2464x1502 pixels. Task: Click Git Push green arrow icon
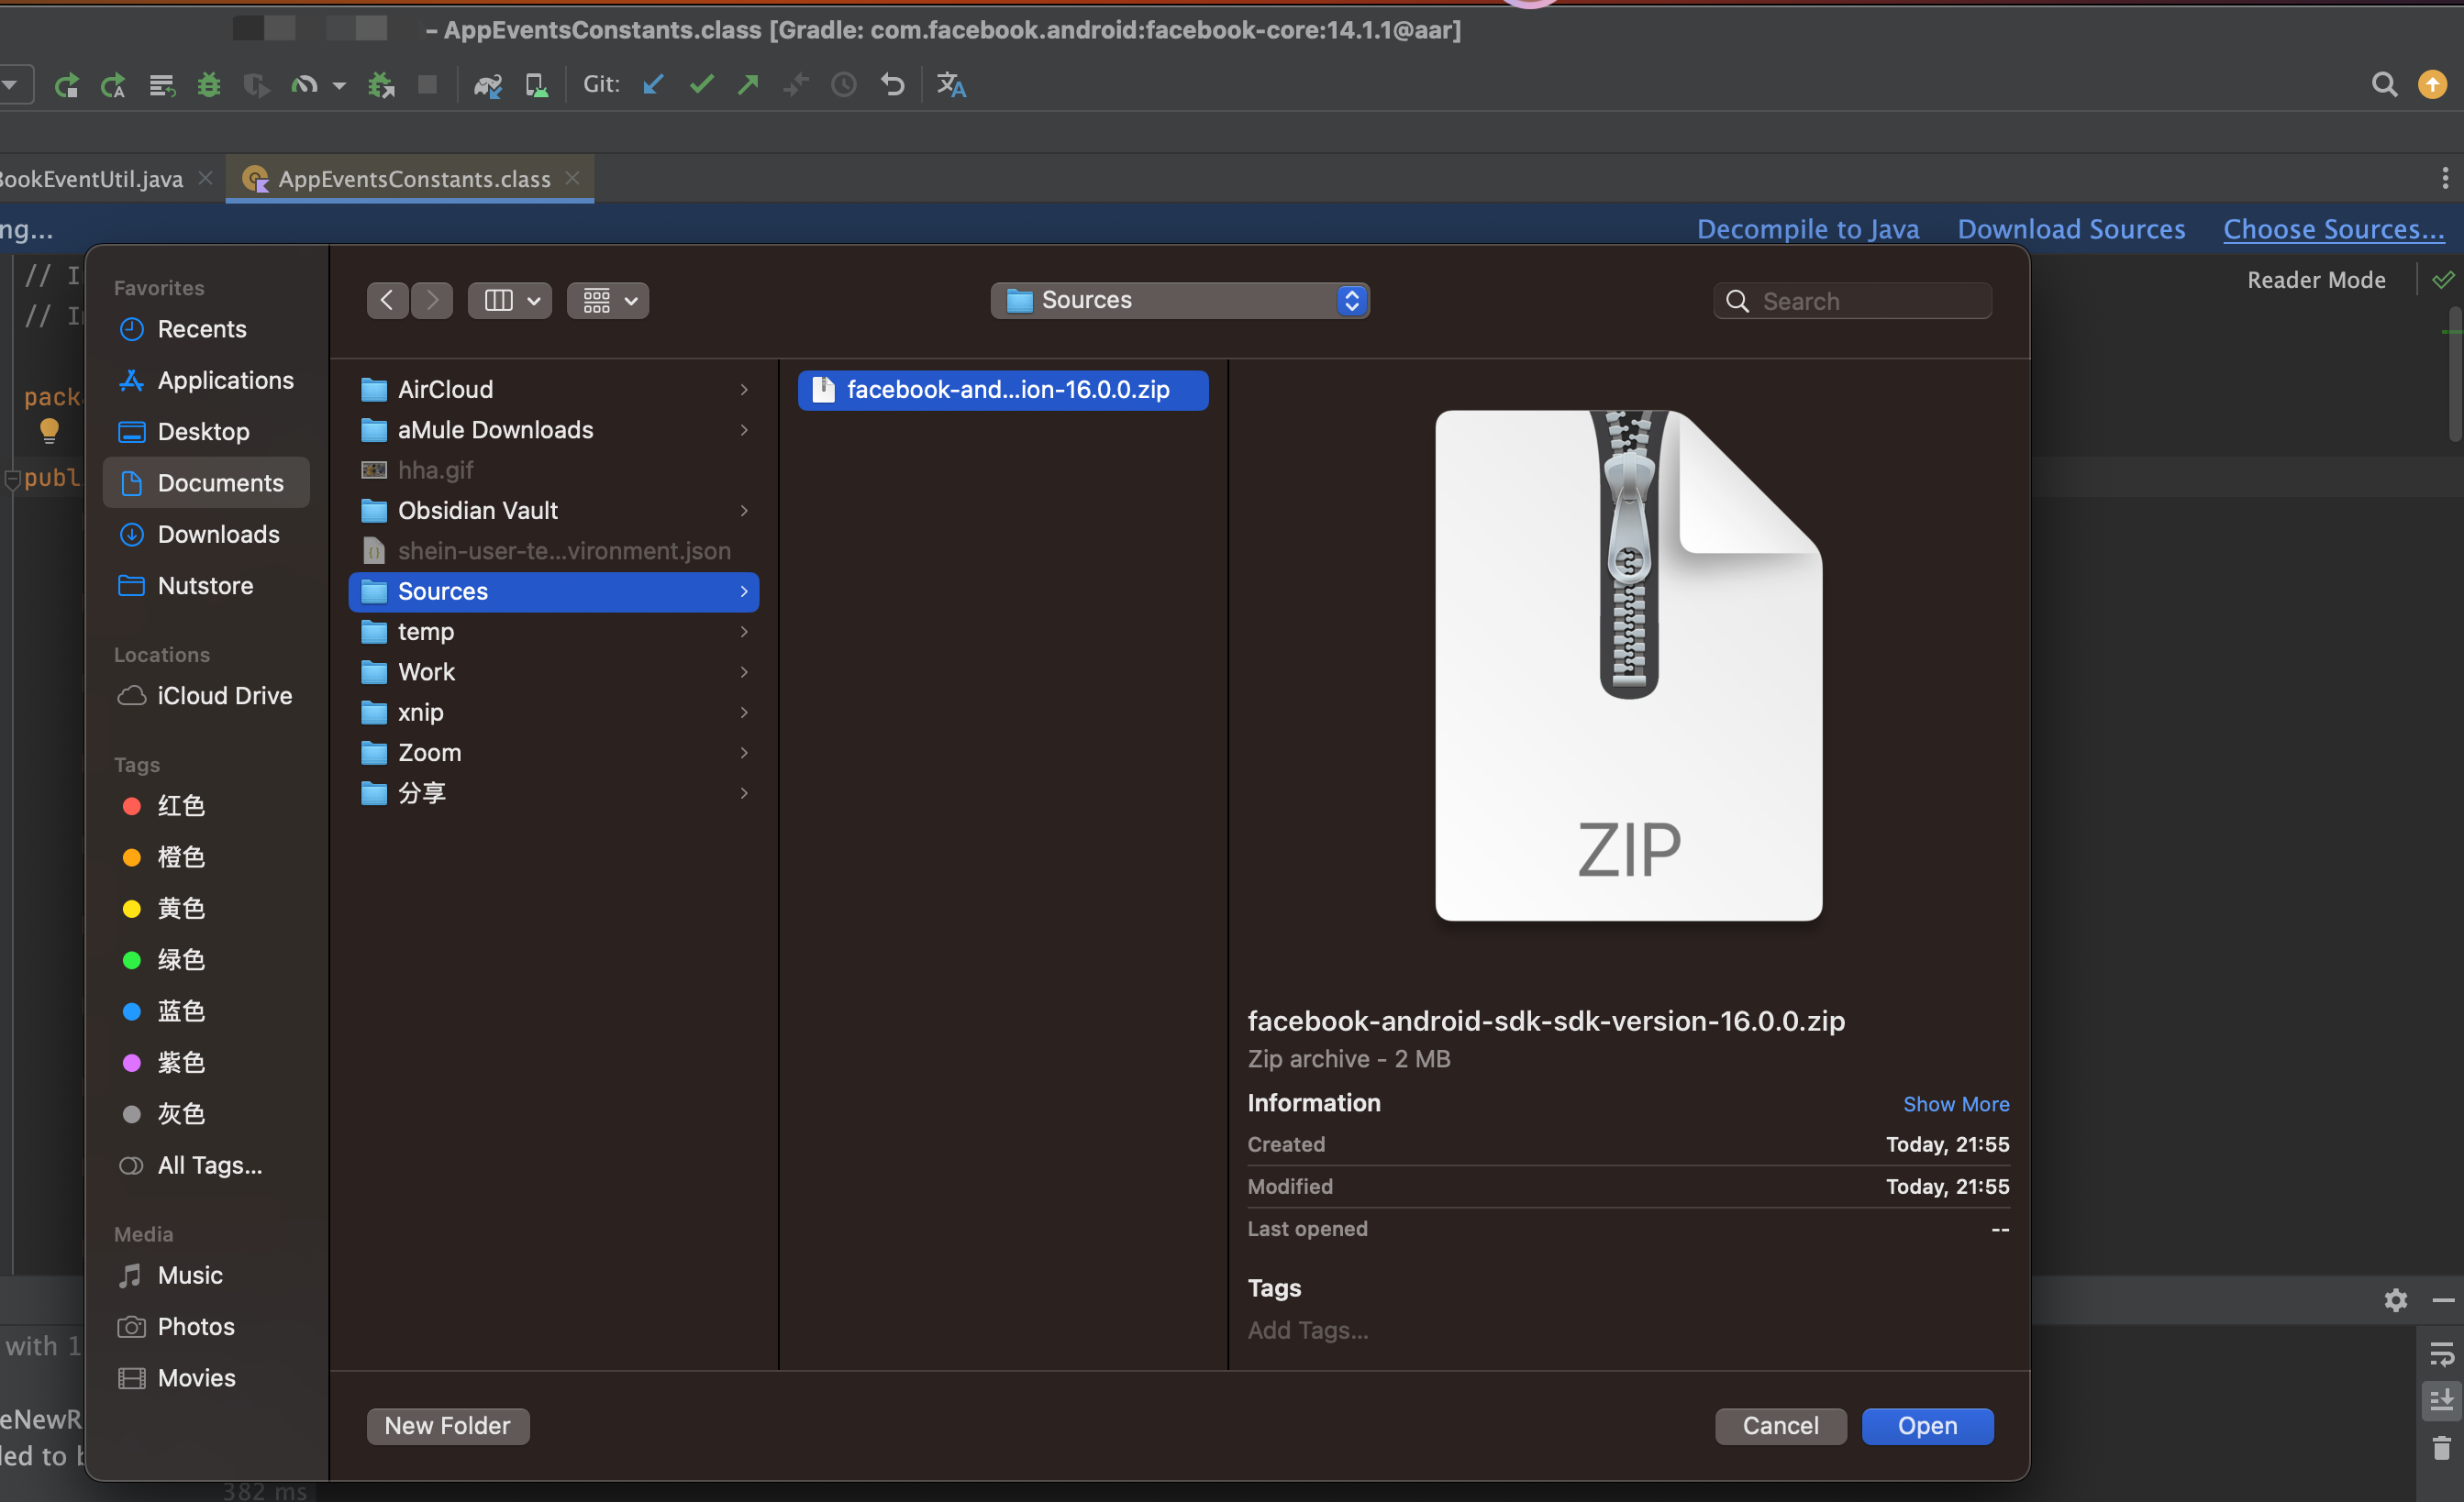coord(748,85)
